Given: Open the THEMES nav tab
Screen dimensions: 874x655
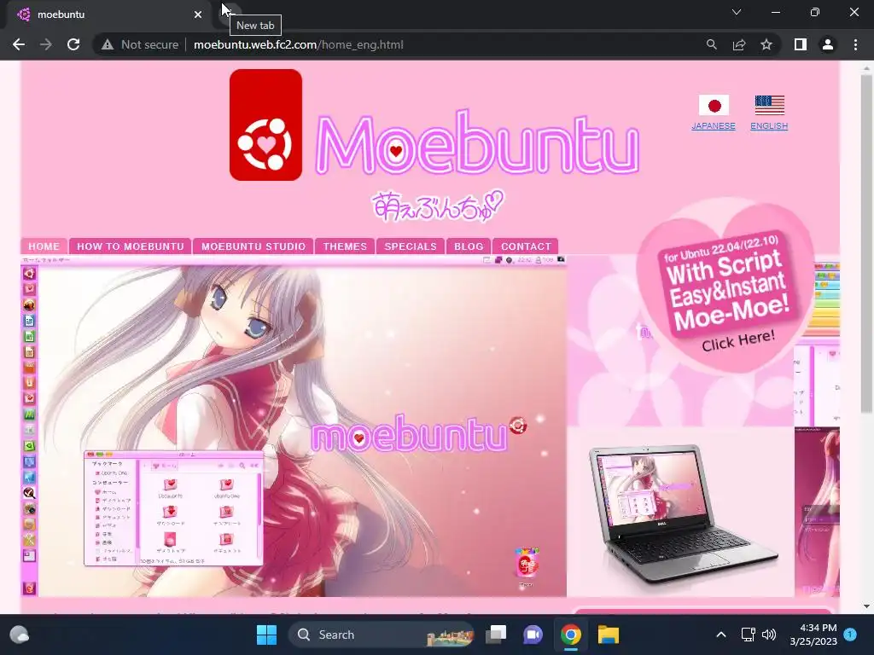Looking at the screenshot, I should 345,246.
